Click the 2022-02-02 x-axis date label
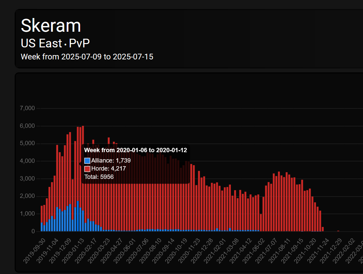This screenshot has height=274, width=363. (x=344, y=251)
